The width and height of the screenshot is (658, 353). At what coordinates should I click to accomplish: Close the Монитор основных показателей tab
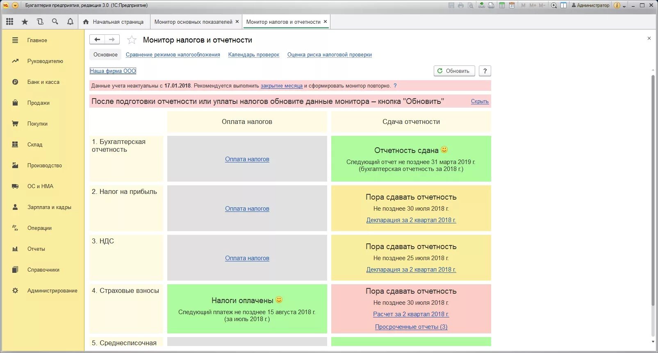(x=237, y=22)
